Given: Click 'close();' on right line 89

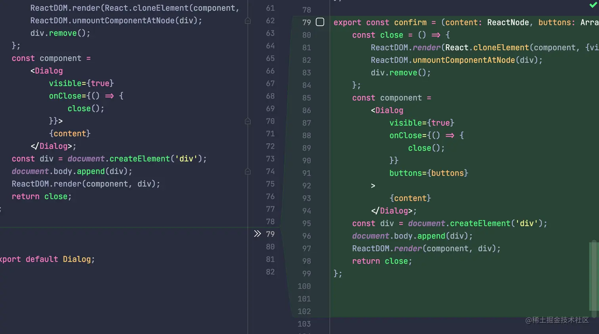Looking at the screenshot, I should 426,148.
